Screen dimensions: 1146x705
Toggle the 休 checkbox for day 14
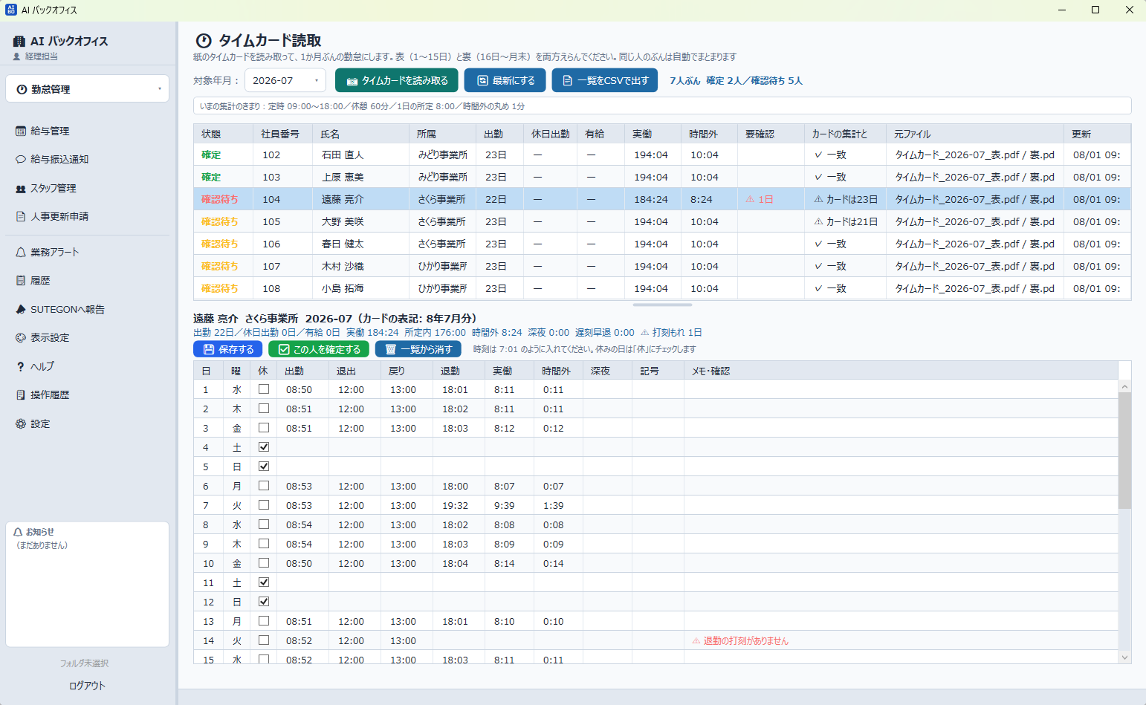(x=264, y=640)
